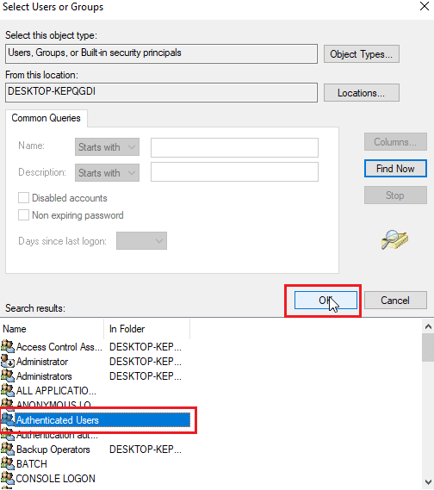The width and height of the screenshot is (434, 490).
Task: Click the Find Now button
Action: tap(395, 169)
